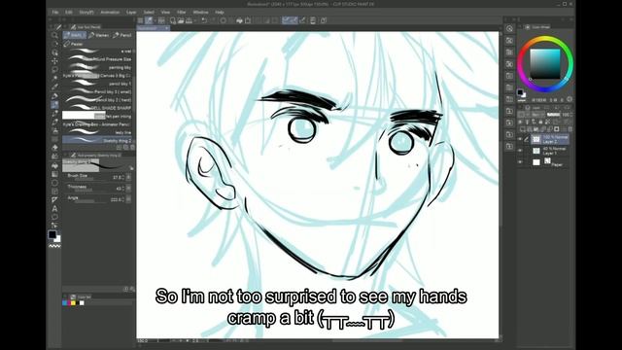Select the 'Sketchy thing 2' brush
The height and width of the screenshot is (350, 622).
click(x=97, y=140)
